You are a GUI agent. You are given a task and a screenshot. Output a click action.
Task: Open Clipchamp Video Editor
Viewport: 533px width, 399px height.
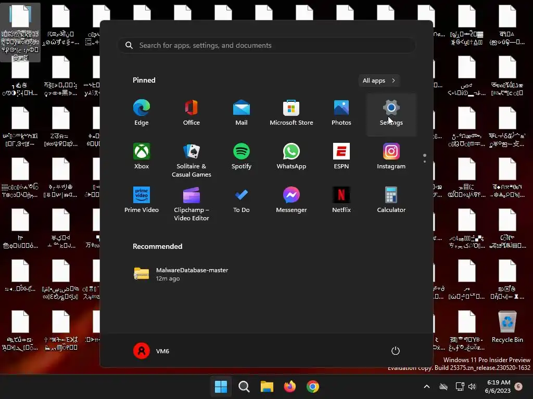192,204
